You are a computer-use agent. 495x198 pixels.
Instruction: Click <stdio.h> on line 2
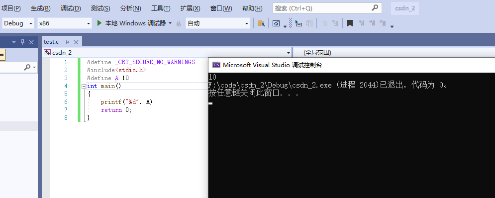[130, 70]
